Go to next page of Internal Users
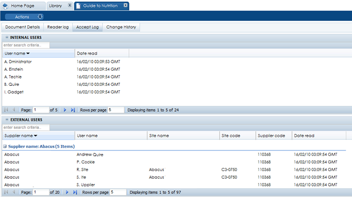This screenshot has width=352, height=197. [65, 110]
